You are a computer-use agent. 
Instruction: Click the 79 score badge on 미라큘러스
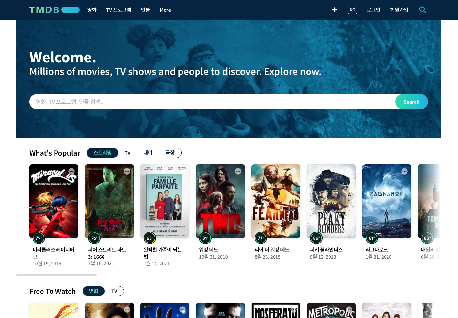(x=39, y=238)
